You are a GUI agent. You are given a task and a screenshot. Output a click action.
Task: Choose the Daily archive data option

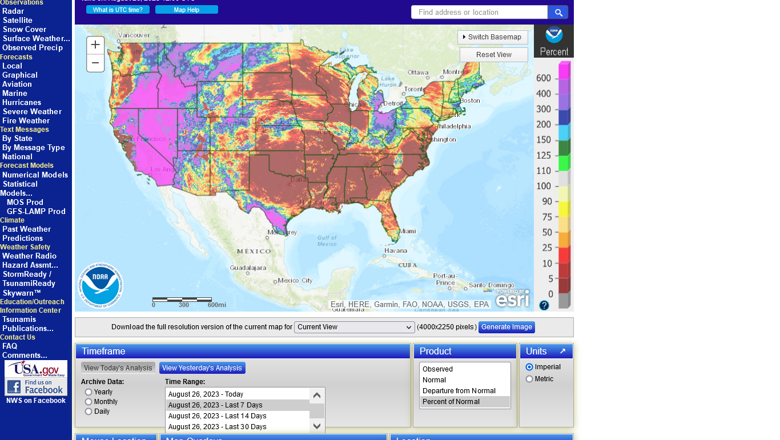click(89, 411)
